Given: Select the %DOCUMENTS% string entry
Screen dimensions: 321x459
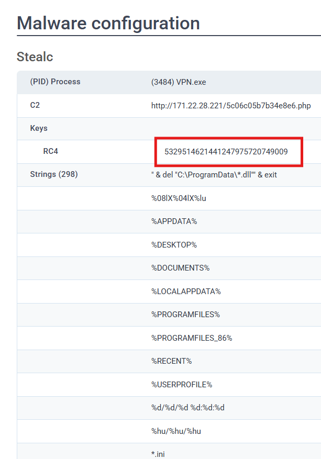Looking at the screenshot, I should pos(180,267).
